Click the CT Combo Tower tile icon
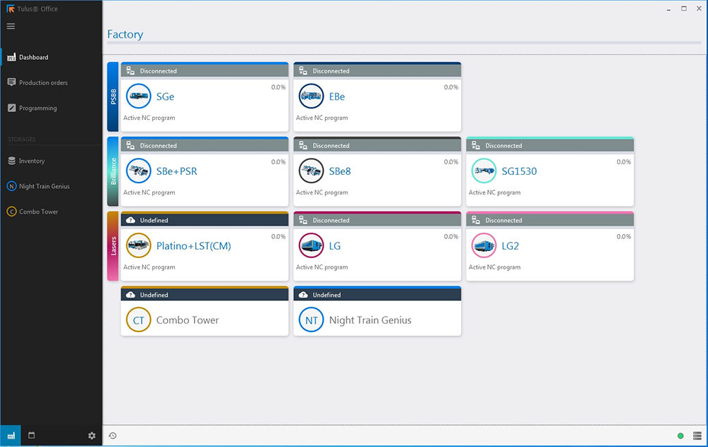This screenshot has width=708, height=447. click(x=138, y=320)
